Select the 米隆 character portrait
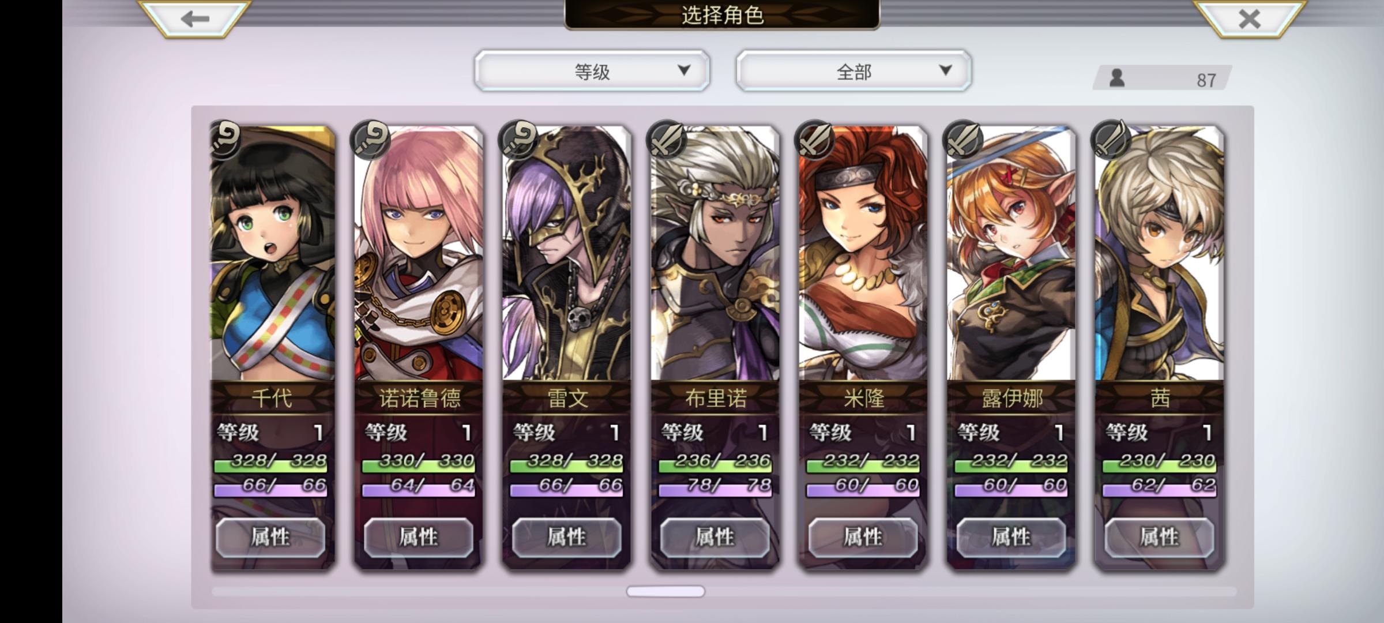The height and width of the screenshot is (623, 1384). click(x=863, y=254)
